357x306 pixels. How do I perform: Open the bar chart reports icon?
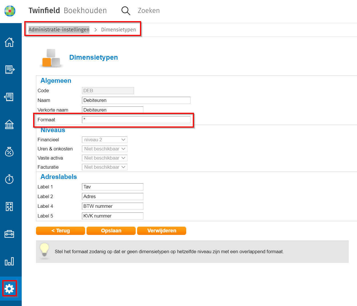pyautogui.click(x=9, y=261)
